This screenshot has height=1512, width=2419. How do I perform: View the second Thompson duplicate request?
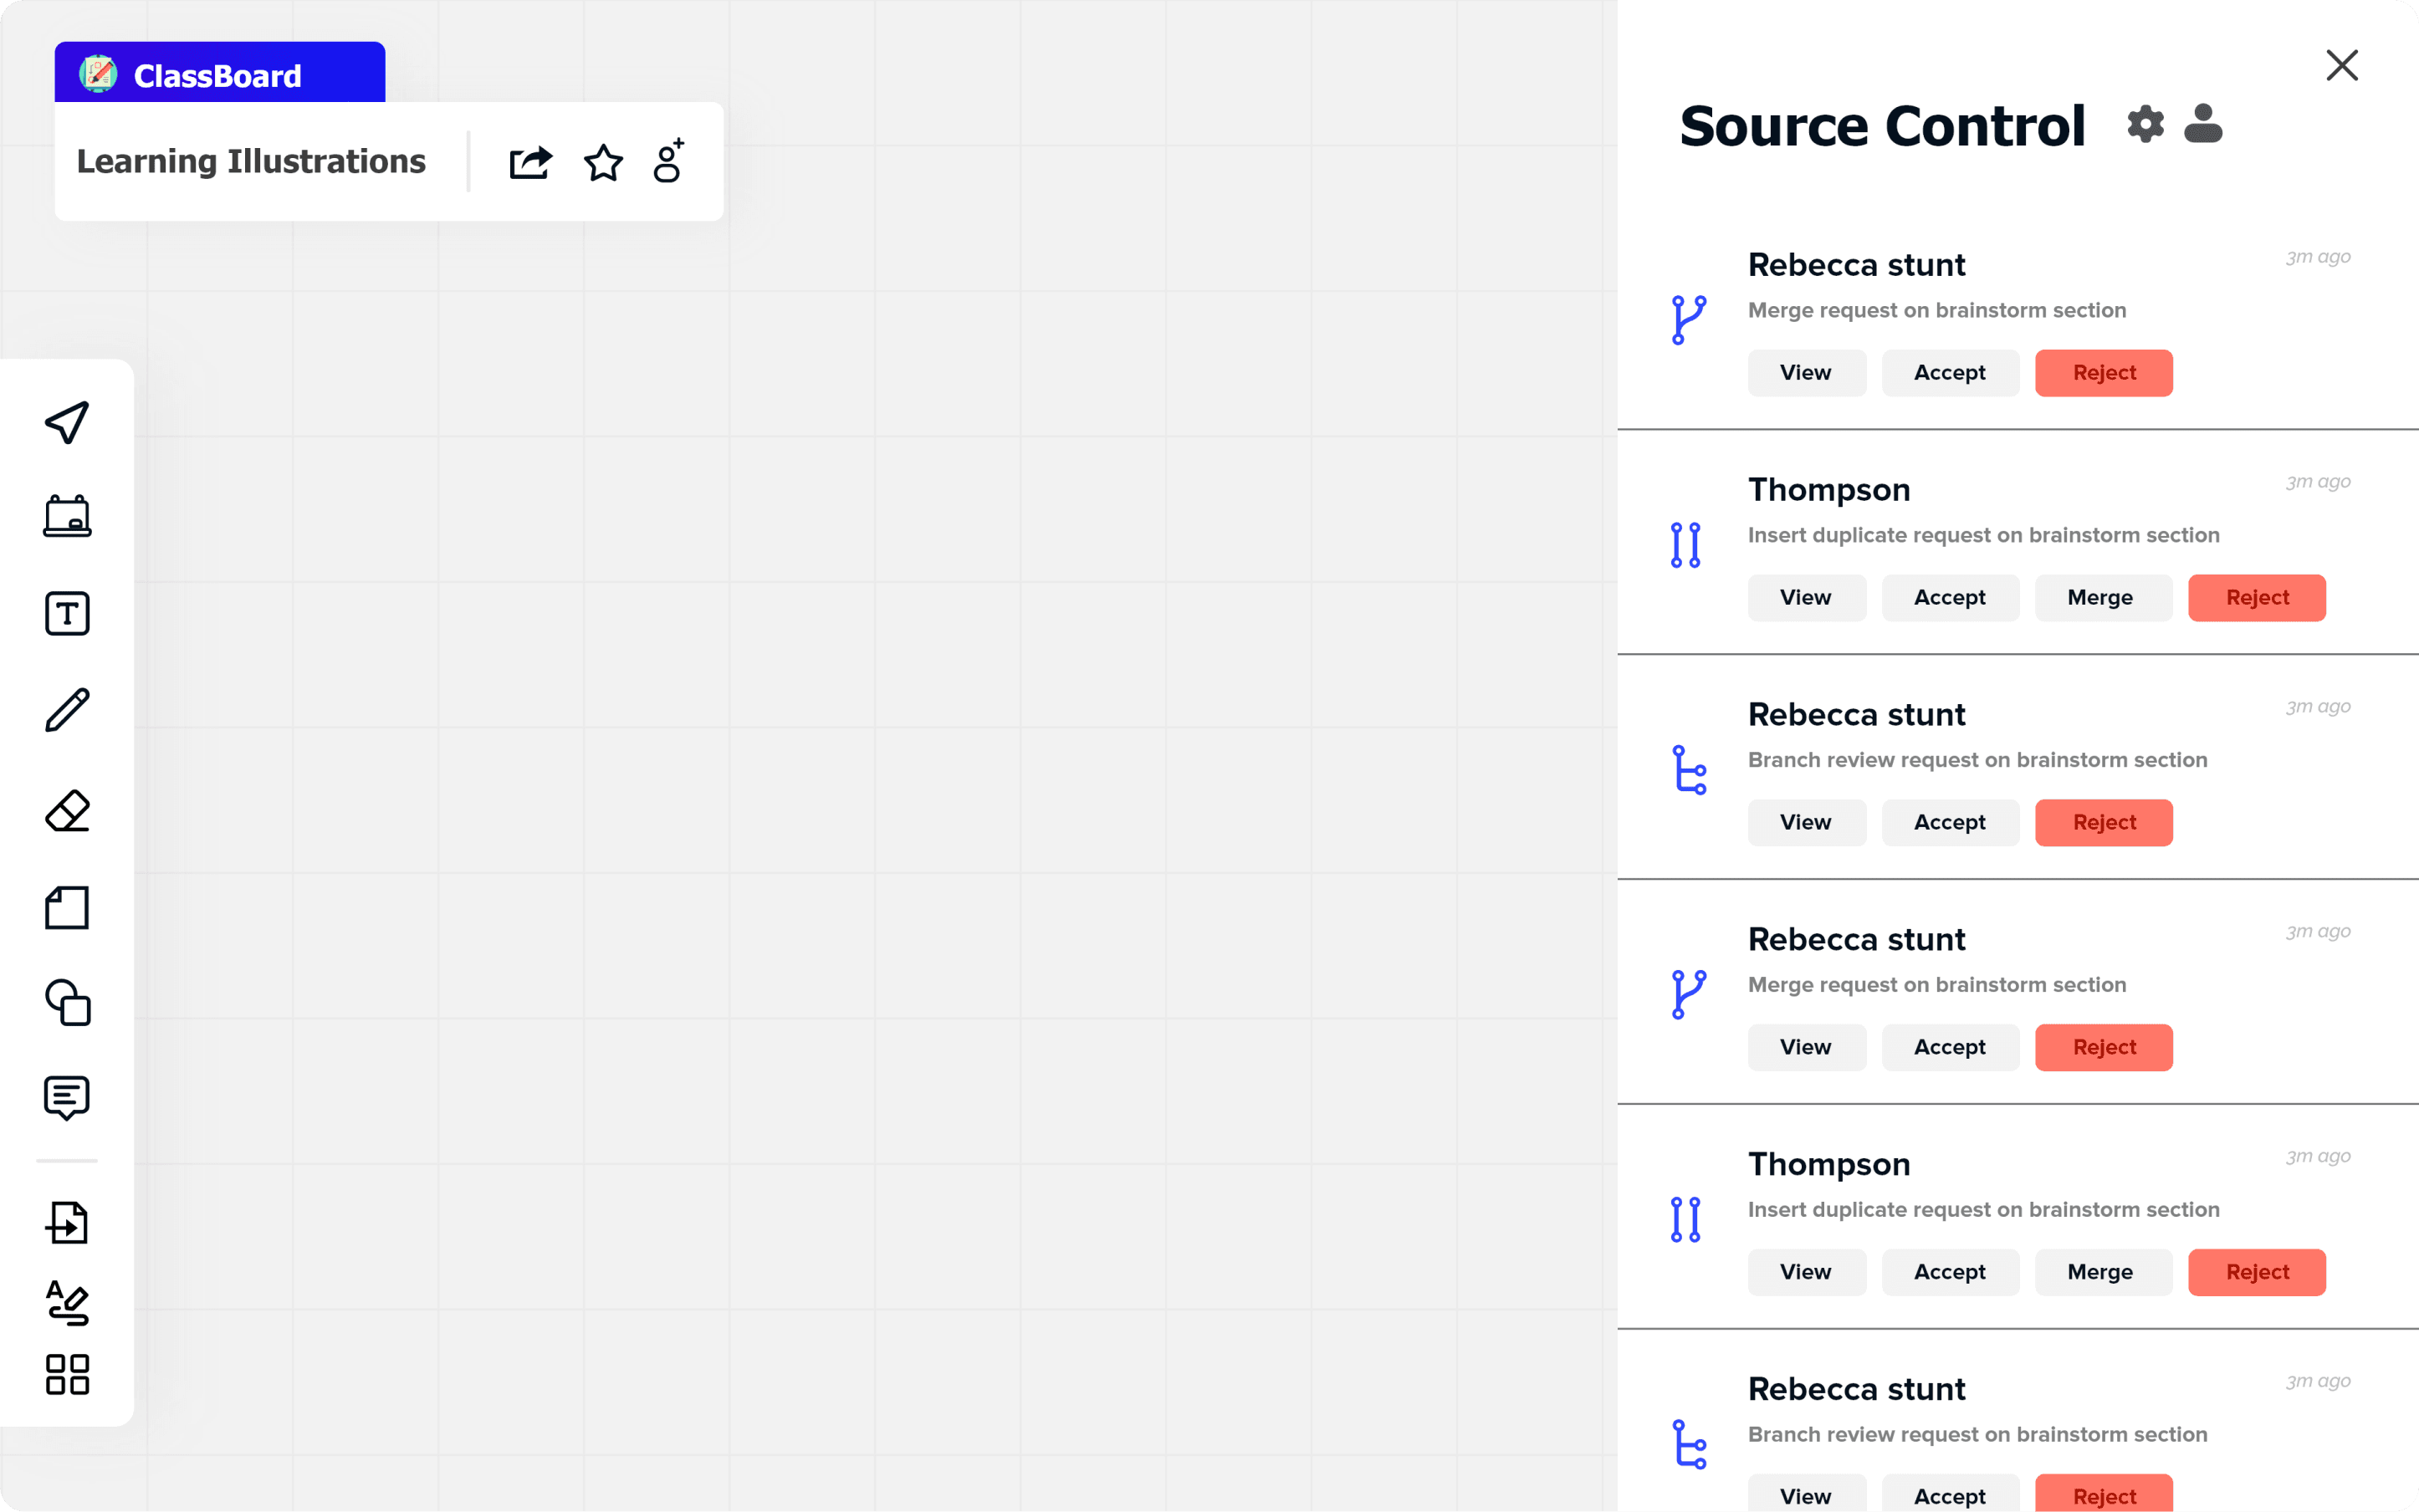coord(1806,1273)
